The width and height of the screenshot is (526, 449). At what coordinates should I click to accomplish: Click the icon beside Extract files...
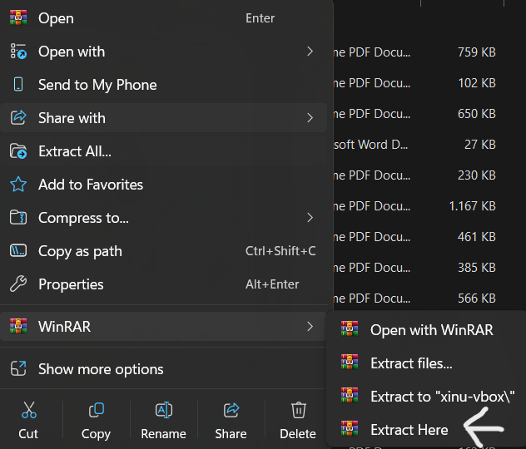click(x=350, y=362)
